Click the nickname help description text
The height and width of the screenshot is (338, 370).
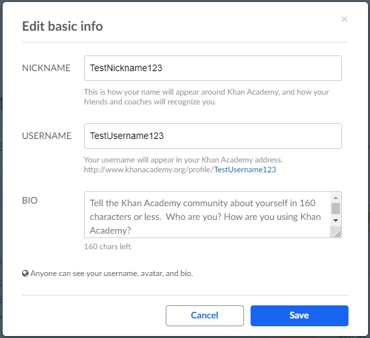206,97
